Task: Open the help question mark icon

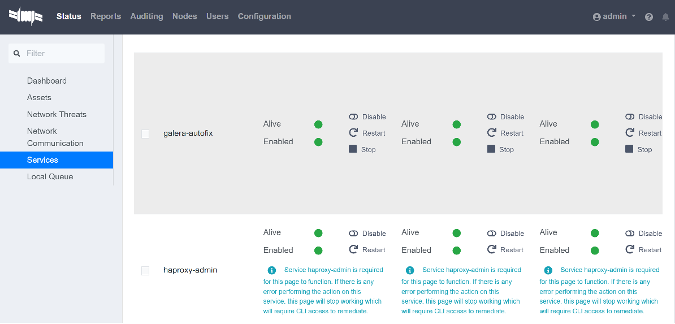Action: click(x=649, y=17)
